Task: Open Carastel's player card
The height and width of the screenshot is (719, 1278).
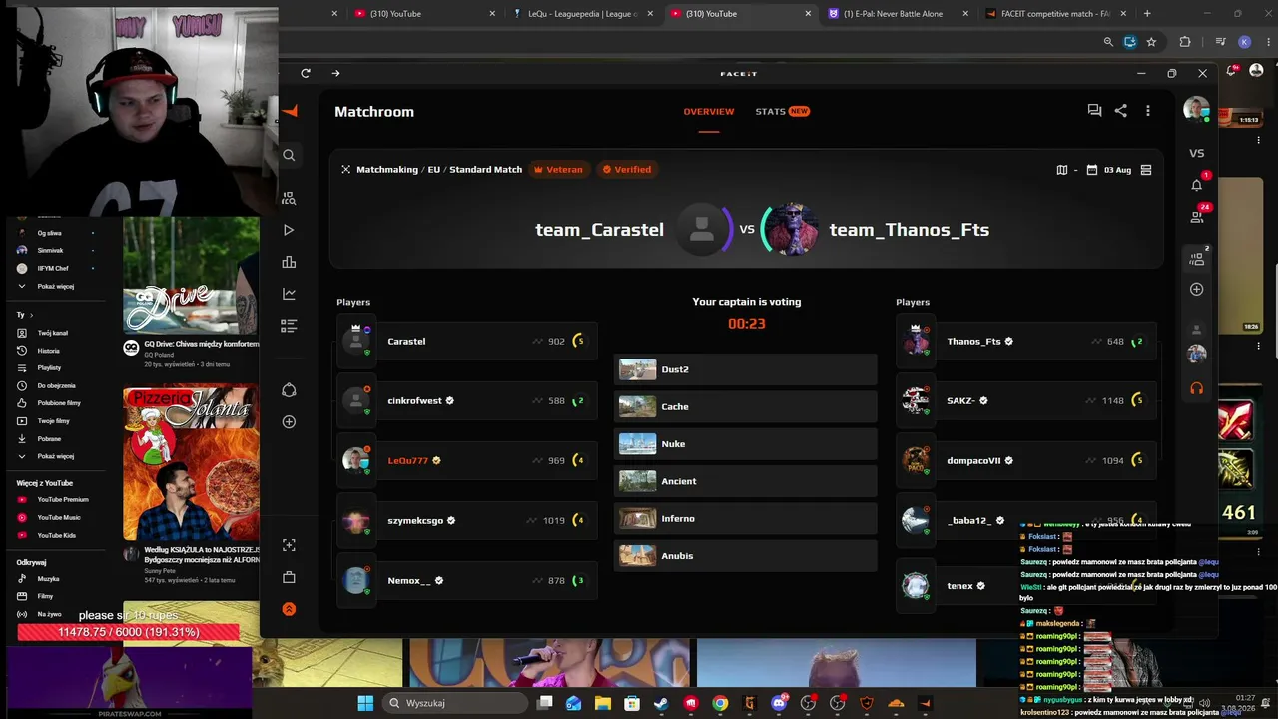Action: click(x=467, y=341)
